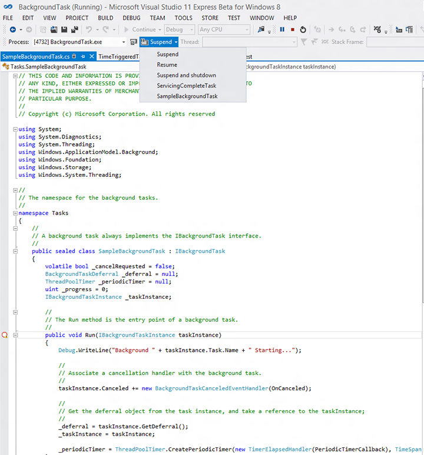Click the Undo arrow icon

[x=89, y=29]
